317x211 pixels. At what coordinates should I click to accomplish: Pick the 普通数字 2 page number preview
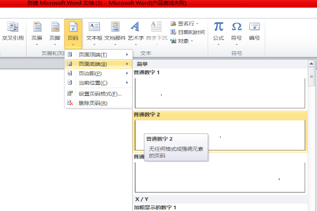tap(220, 135)
